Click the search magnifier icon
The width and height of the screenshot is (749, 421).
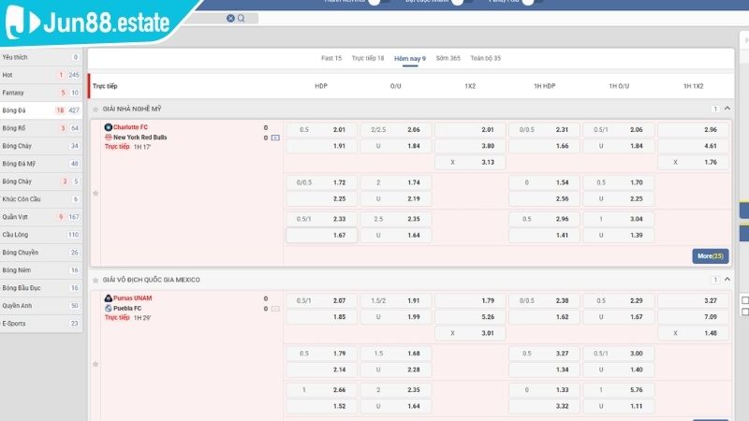241,18
